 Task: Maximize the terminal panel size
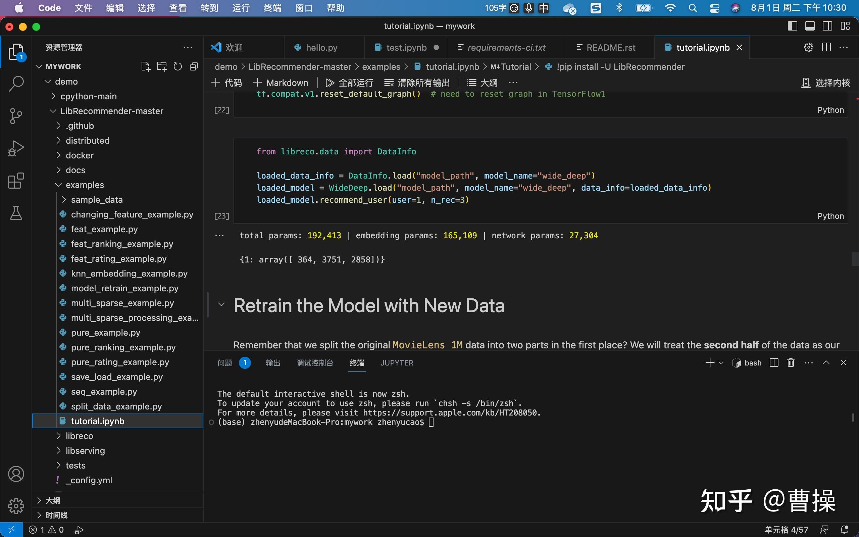[826, 362]
